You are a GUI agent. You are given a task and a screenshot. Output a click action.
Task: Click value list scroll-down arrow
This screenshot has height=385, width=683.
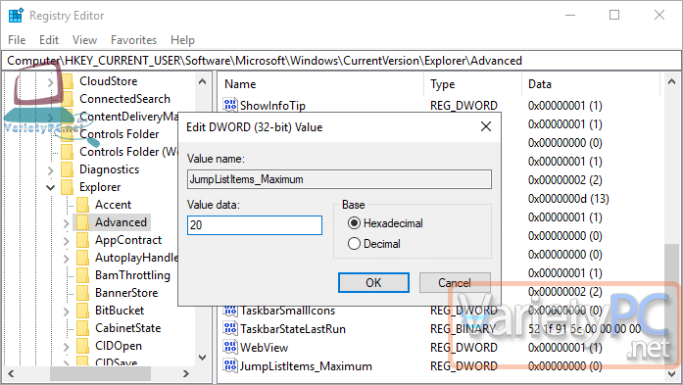pyautogui.click(x=671, y=373)
